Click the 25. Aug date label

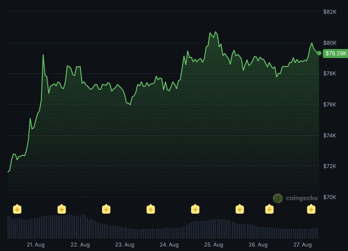click(x=214, y=245)
